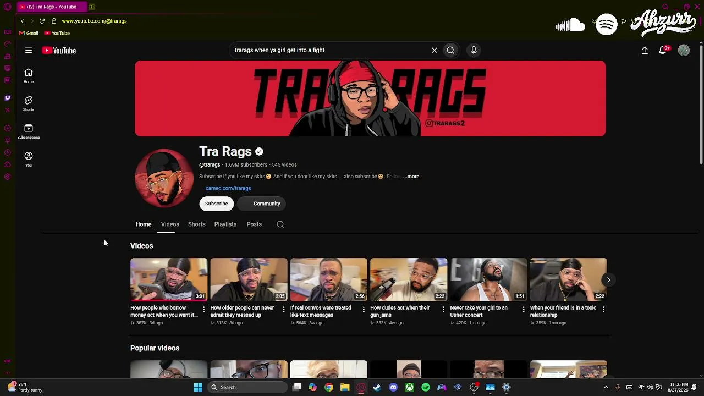Click the upload icon in the YouTube header
Screen dimensions: 704x396
pos(645,50)
